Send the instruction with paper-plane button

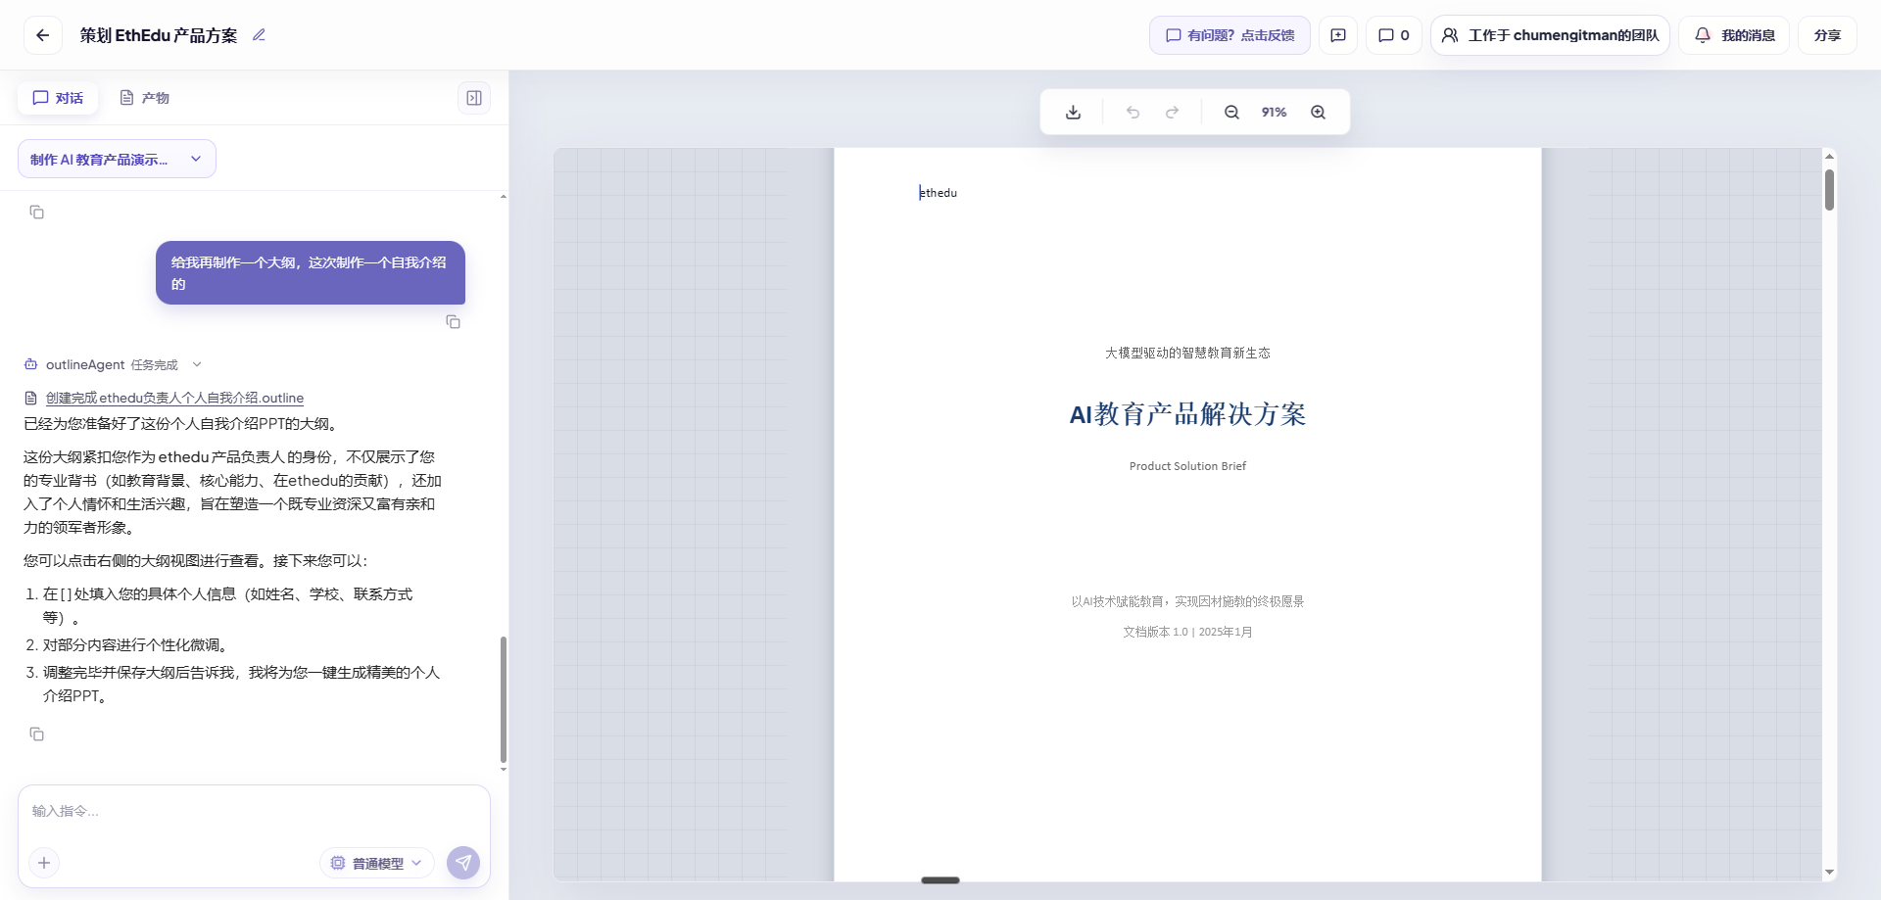(463, 863)
